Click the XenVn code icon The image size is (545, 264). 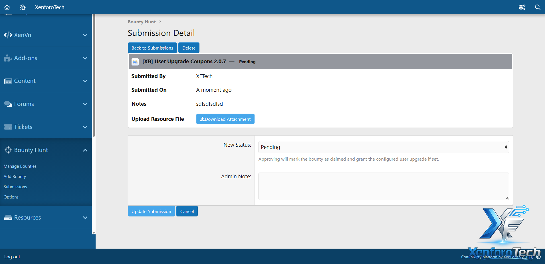click(x=8, y=35)
